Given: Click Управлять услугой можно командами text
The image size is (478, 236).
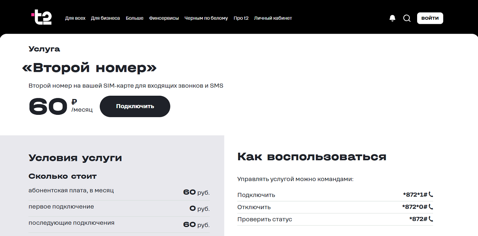Looking at the screenshot, I should coord(295,179).
